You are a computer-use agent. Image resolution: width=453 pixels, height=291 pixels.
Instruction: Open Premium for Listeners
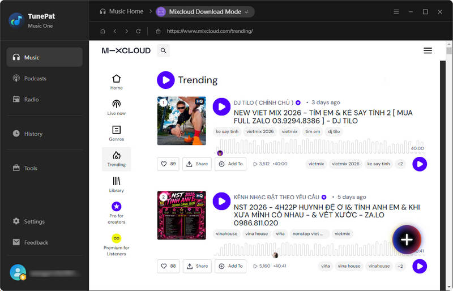(117, 245)
